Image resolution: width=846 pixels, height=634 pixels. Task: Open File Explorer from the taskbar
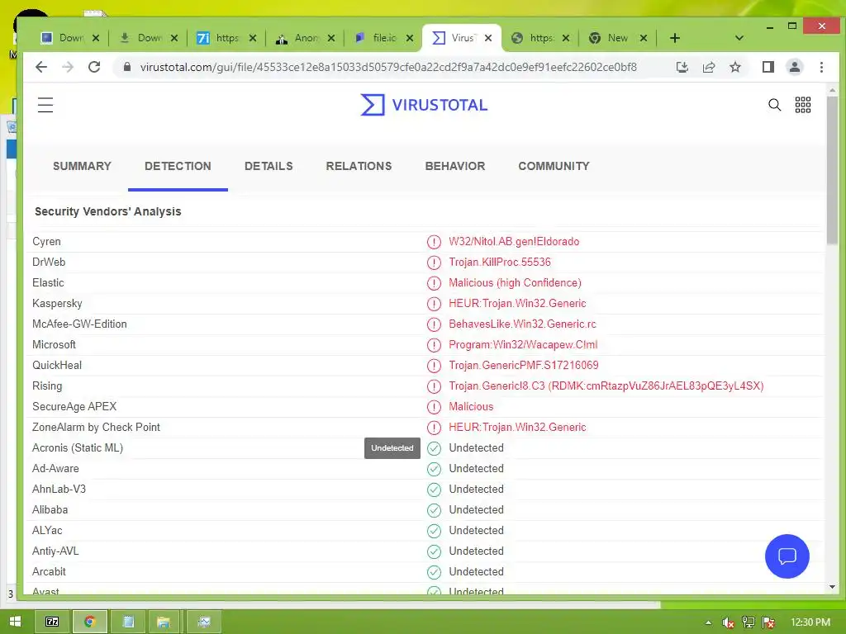164,622
